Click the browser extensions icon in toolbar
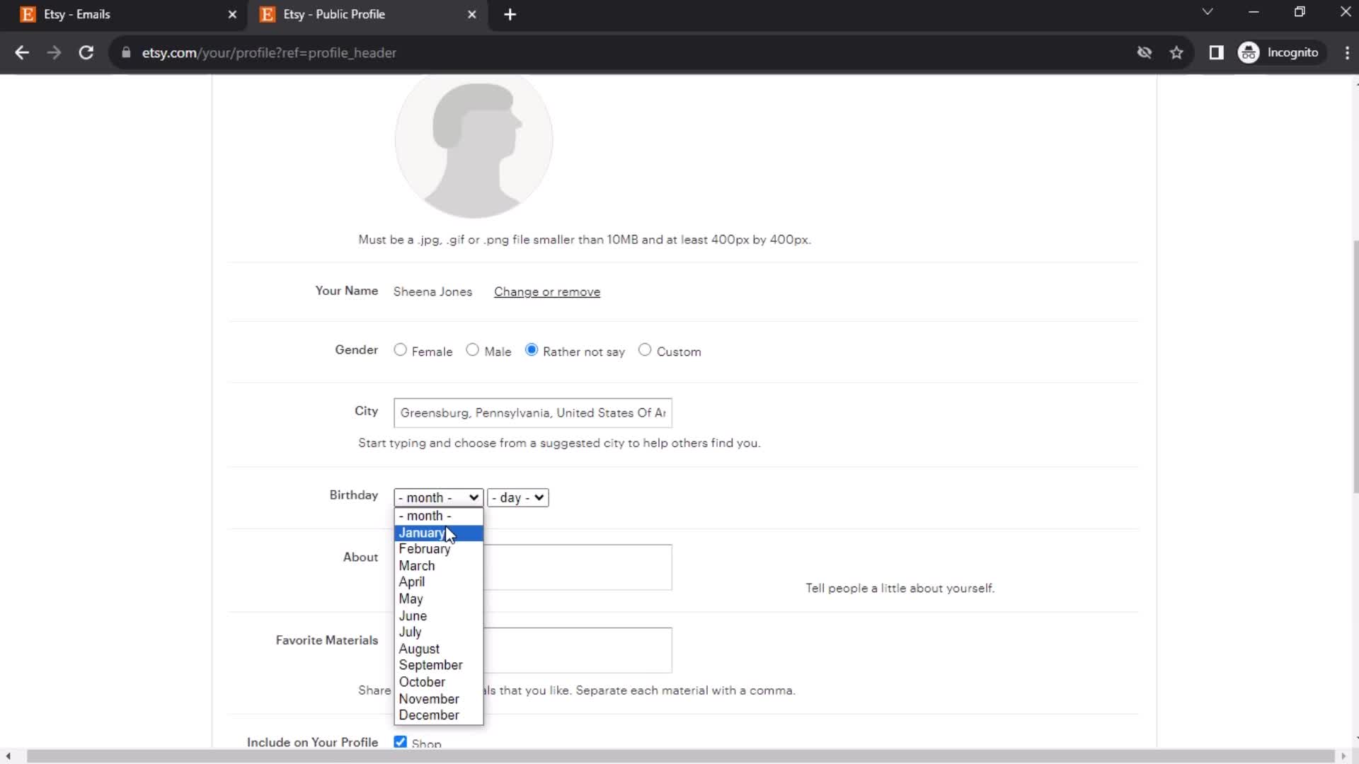The height and width of the screenshot is (764, 1359). (1216, 52)
